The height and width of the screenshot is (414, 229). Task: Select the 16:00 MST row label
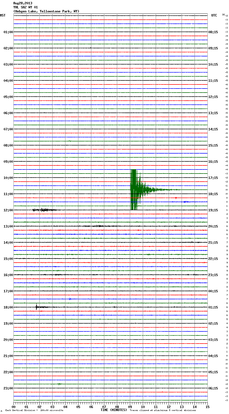point(8,275)
